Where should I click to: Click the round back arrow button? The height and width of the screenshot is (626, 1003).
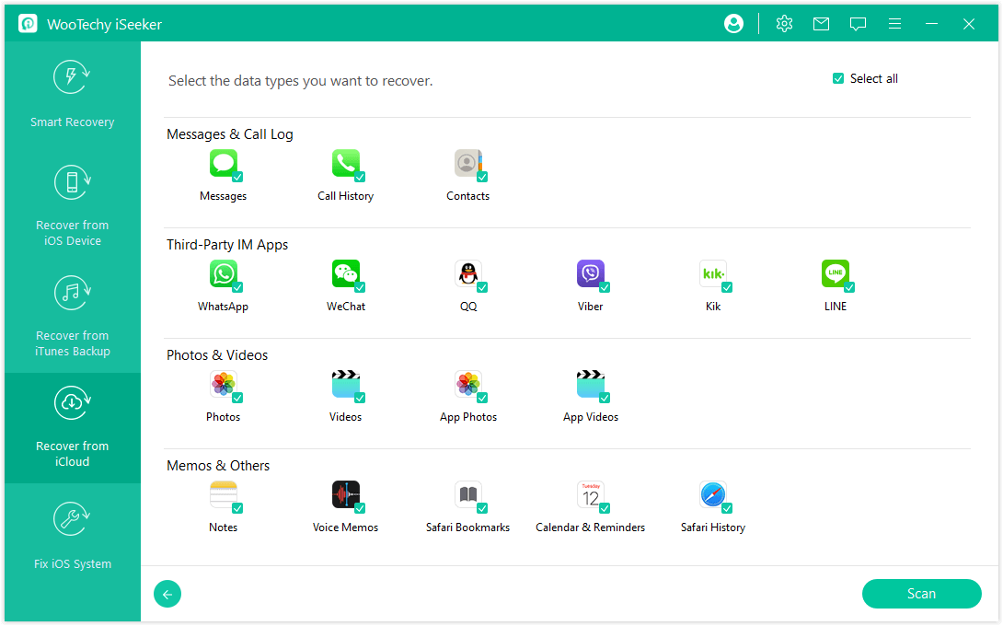coord(167,595)
